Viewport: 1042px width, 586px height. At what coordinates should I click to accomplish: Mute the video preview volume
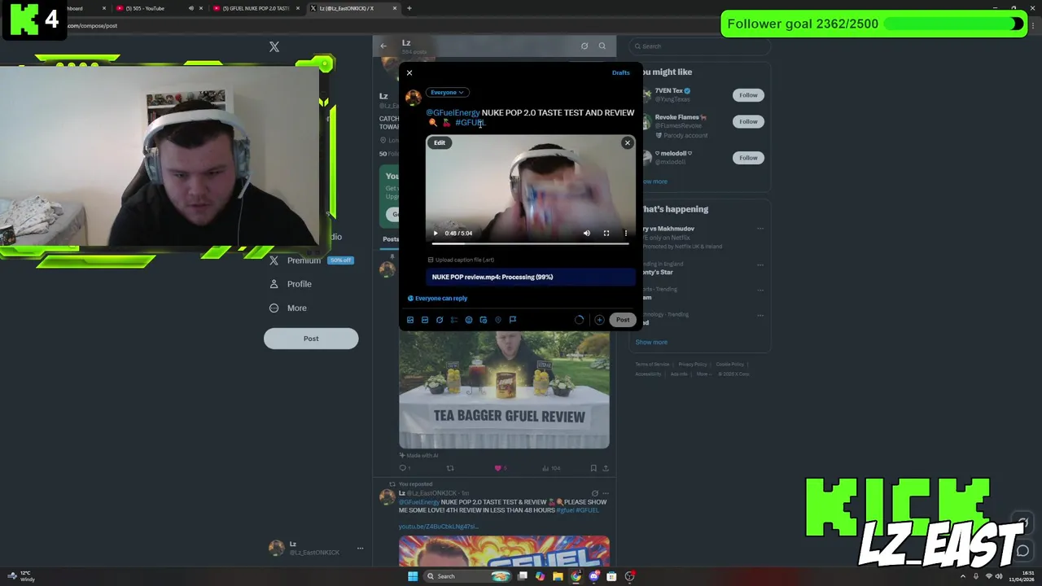click(586, 234)
